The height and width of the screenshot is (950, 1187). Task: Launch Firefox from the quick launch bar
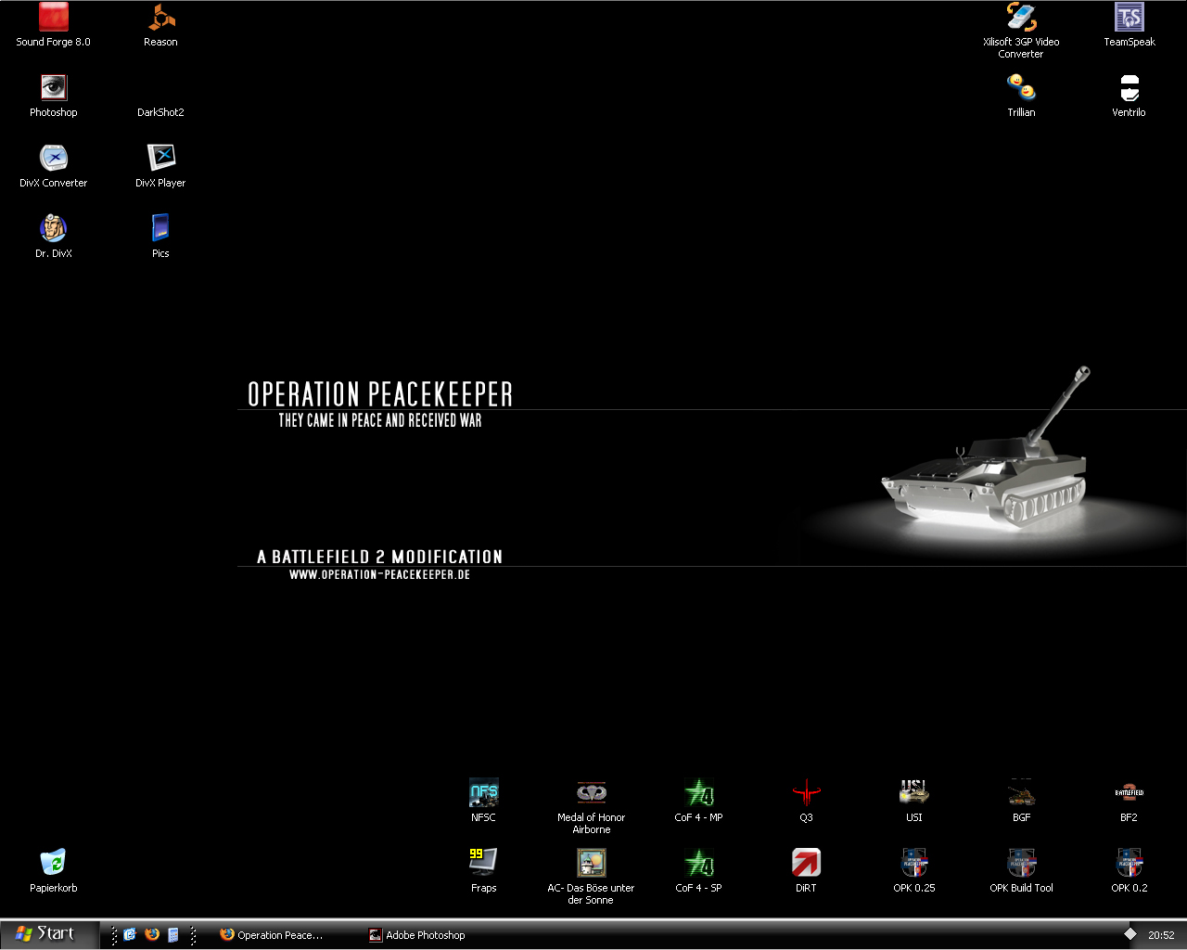click(x=151, y=934)
